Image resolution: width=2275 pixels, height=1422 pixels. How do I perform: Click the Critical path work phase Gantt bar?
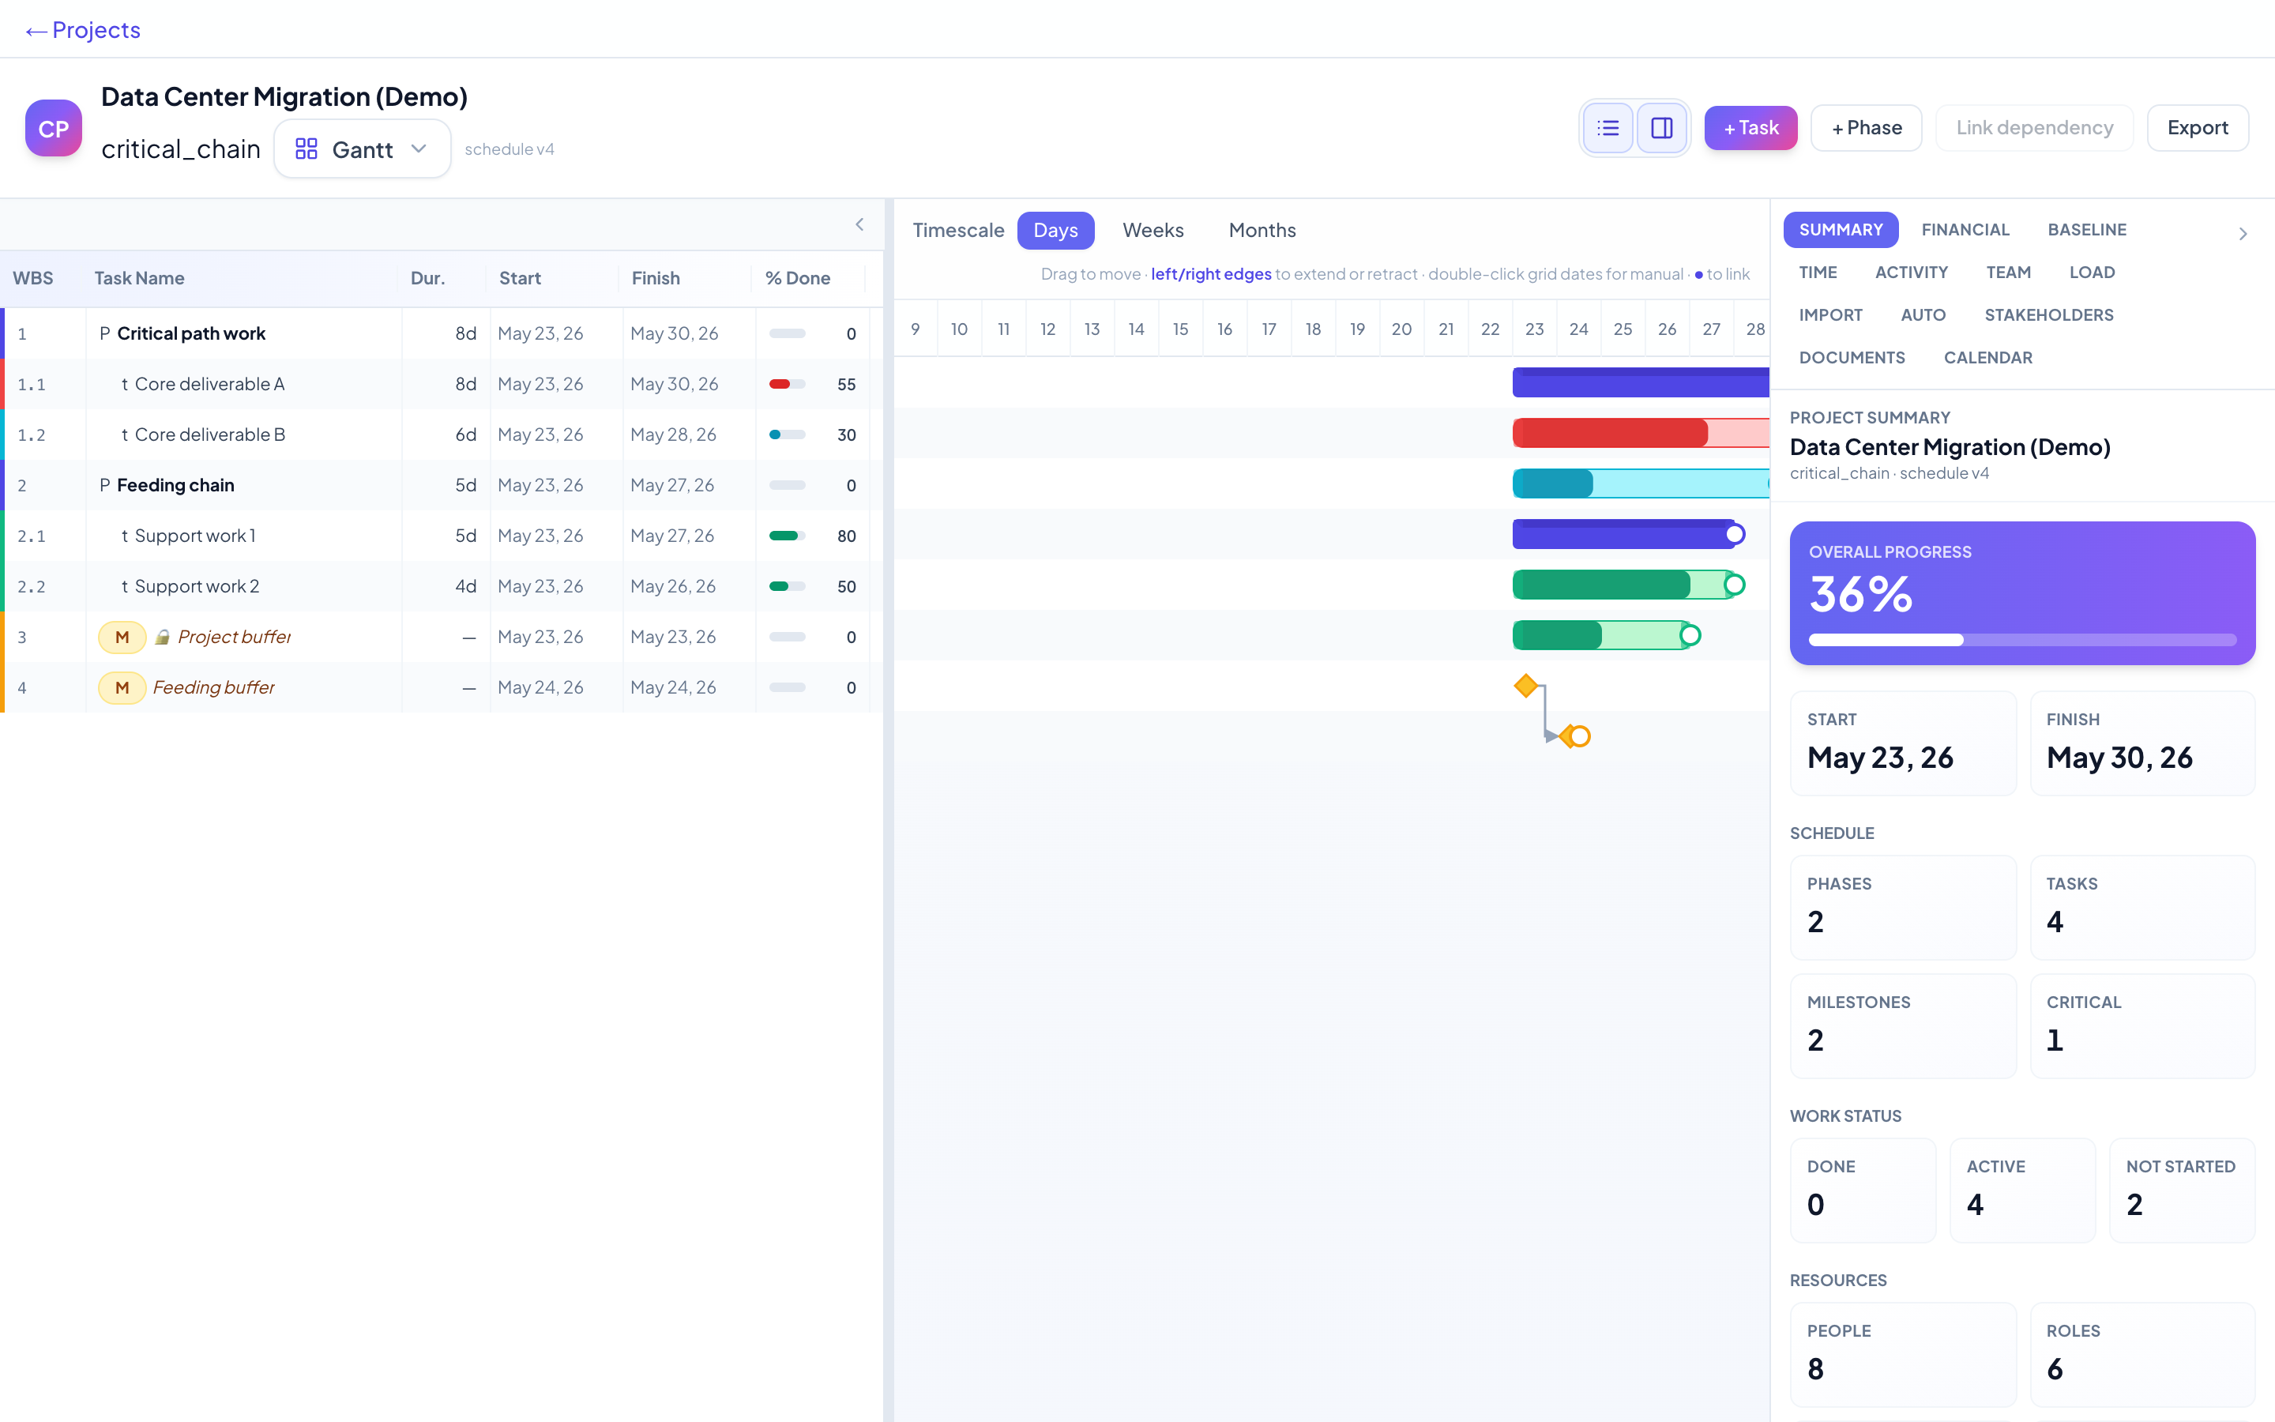tap(1641, 383)
